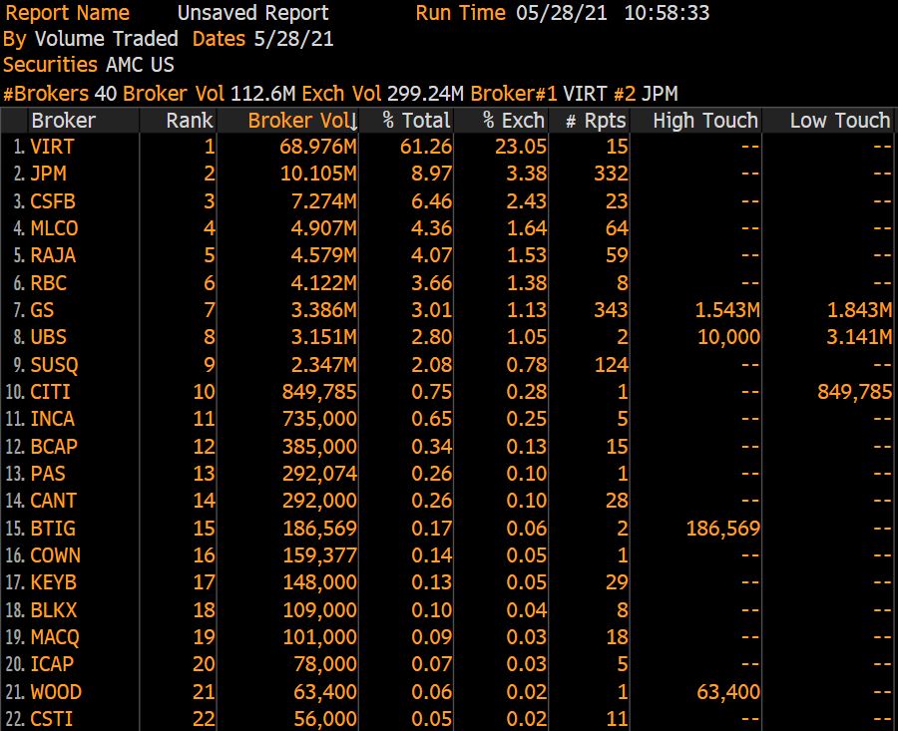
Task: Click WOOD High Touch value 63,400
Action: click(728, 691)
